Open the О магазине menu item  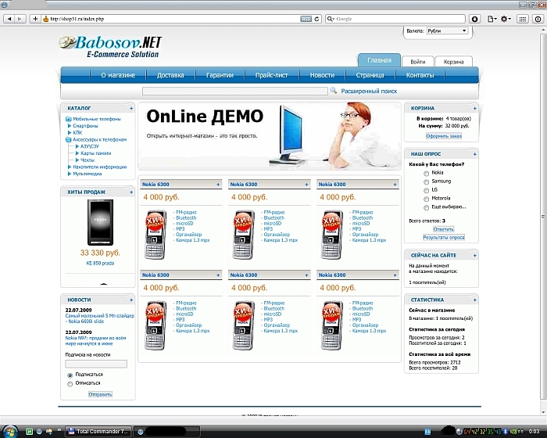coord(118,75)
